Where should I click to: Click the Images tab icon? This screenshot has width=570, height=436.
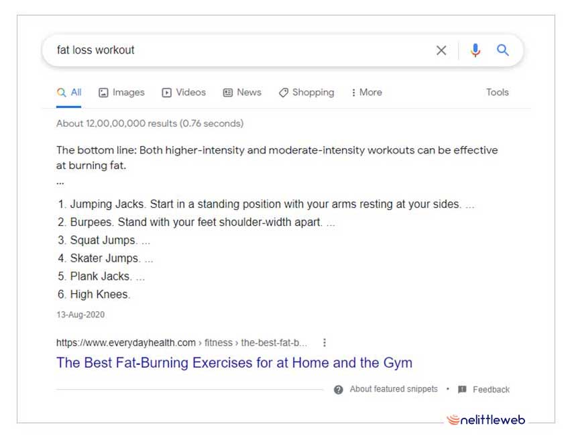coord(103,93)
